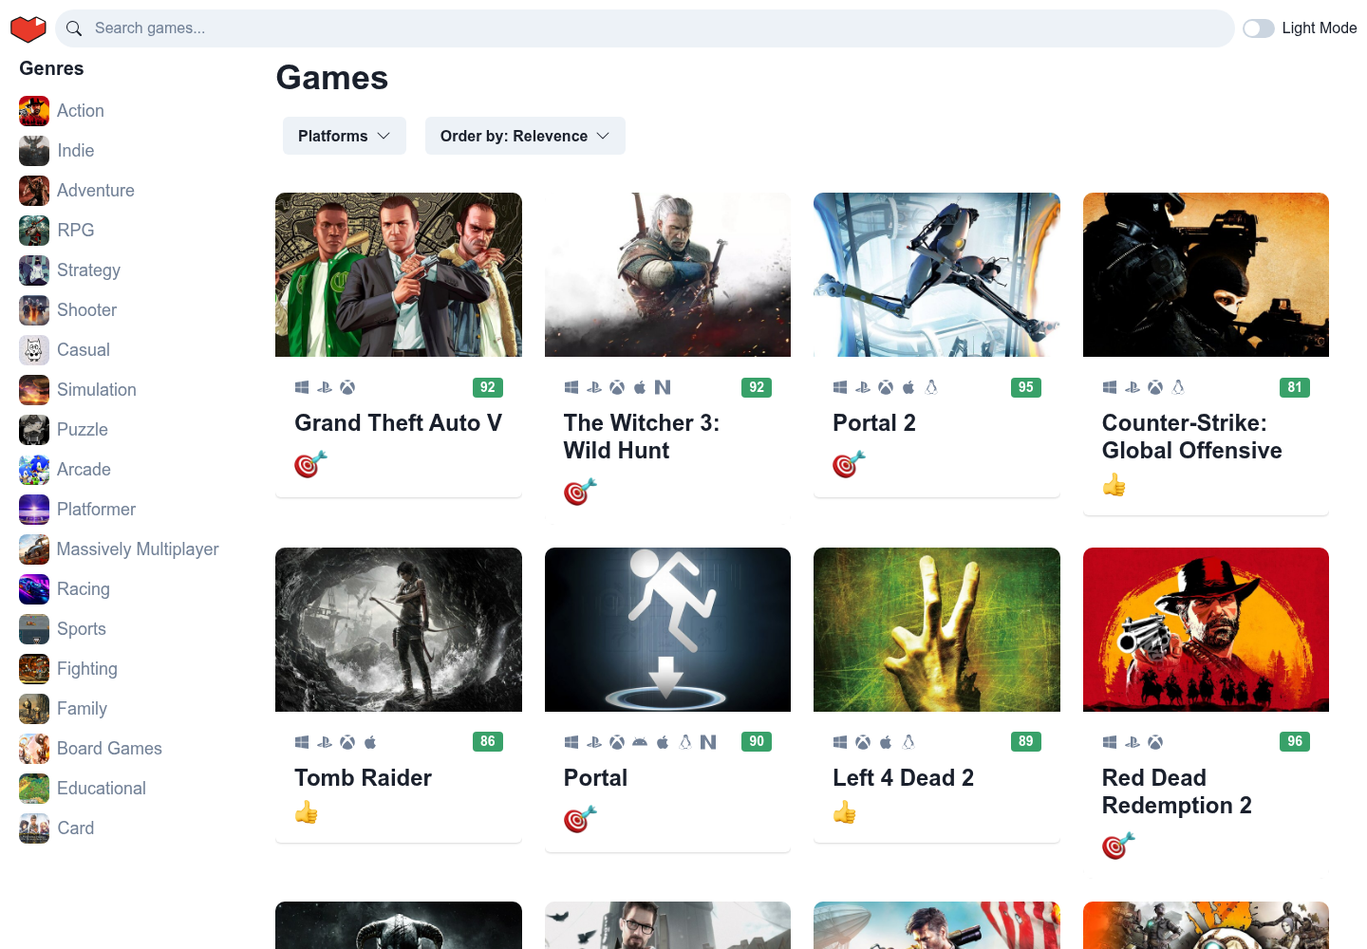Select the Racing genre icon

34,589
